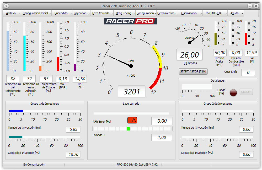Open the Ayuda menu
Viewport: 262px width, 170px height.
[234, 13]
